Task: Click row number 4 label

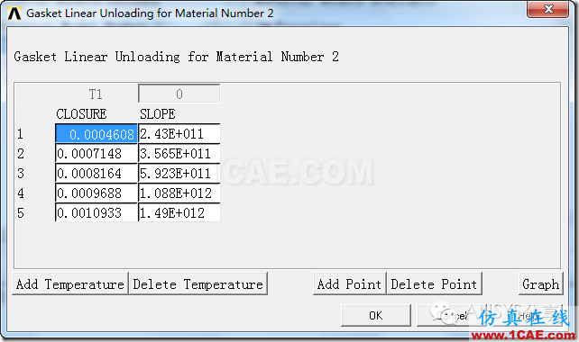Action: (21, 193)
